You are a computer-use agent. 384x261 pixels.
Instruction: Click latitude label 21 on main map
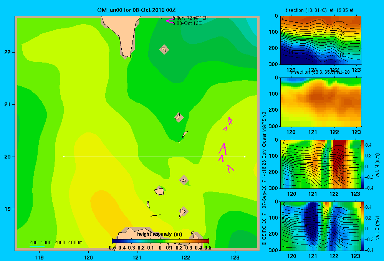click(8, 104)
